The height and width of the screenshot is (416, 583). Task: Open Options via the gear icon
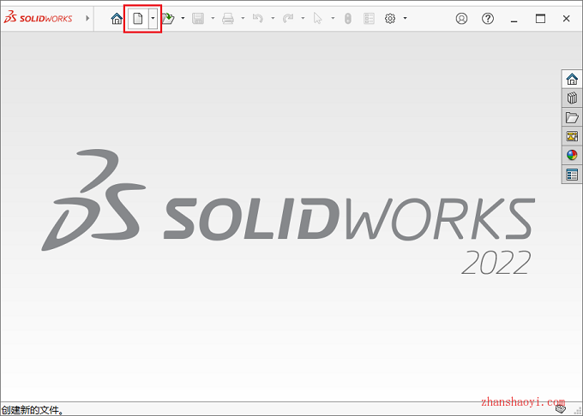390,18
